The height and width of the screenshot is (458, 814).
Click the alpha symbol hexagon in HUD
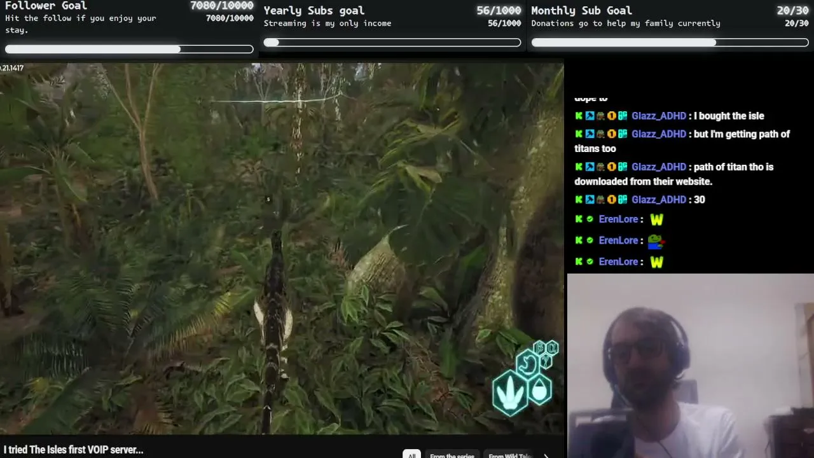(x=551, y=347)
